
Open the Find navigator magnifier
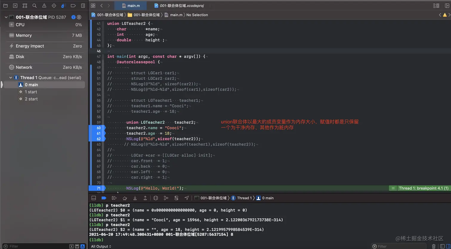(35, 6)
